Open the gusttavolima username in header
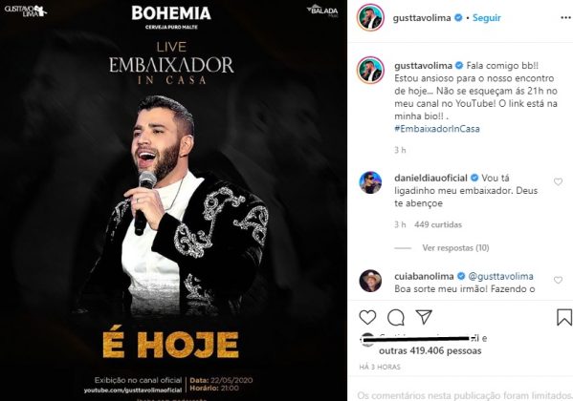The height and width of the screenshot is (401, 573). point(422,18)
